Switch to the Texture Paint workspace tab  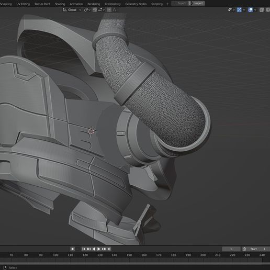42,4
